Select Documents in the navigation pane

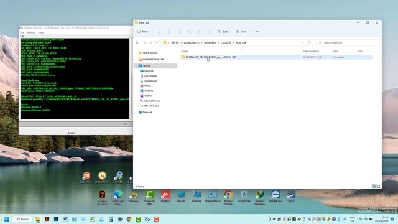tap(149, 76)
